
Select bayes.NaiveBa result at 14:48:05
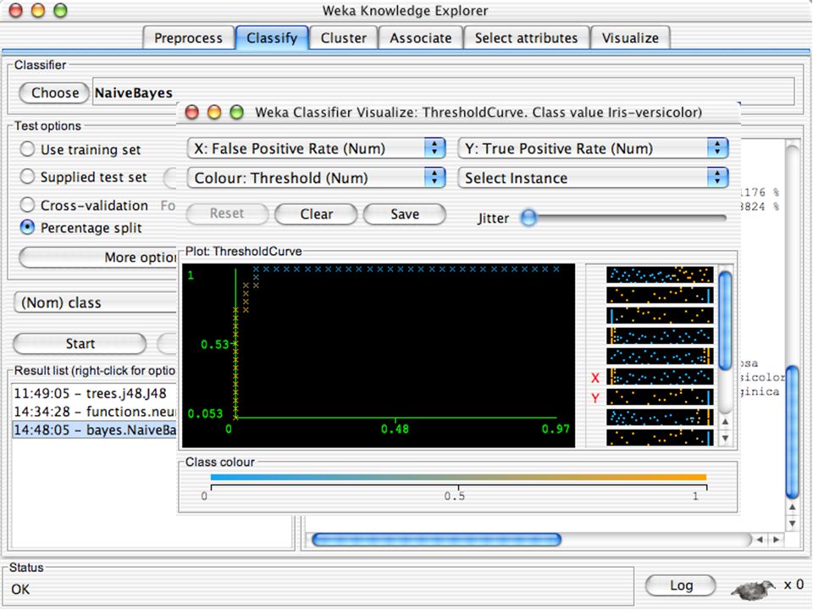tap(94, 430)
